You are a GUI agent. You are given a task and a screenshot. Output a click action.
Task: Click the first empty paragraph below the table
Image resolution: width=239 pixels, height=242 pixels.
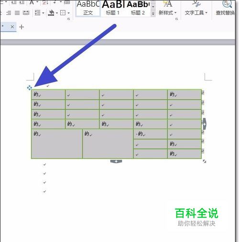coord(44,165)
